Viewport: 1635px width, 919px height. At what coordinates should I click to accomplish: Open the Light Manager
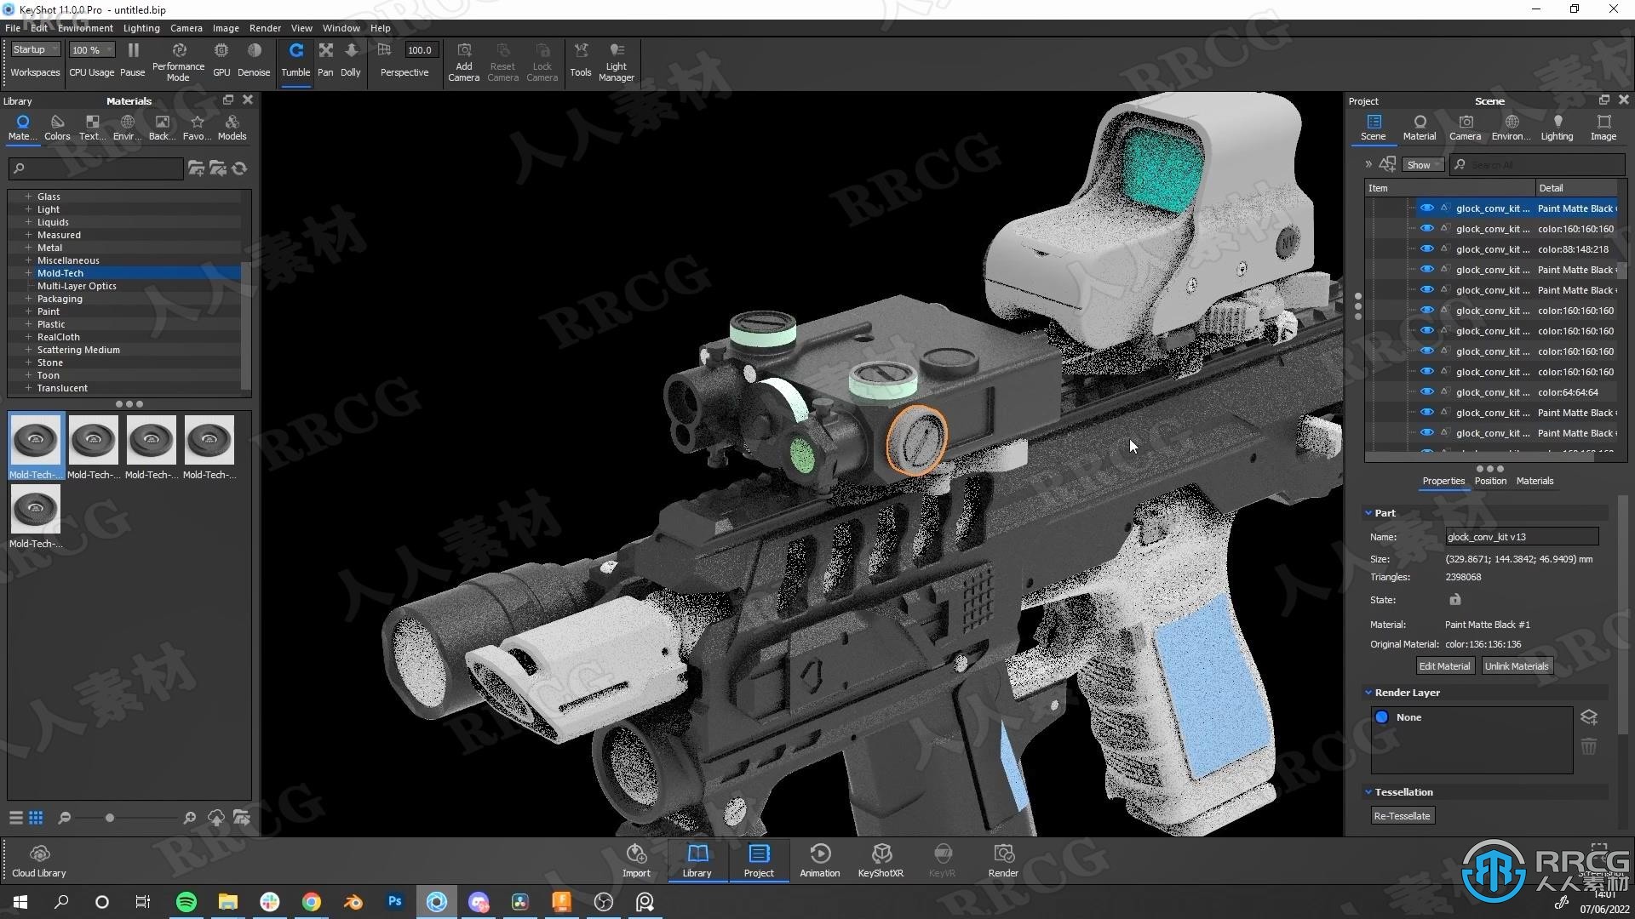(616, 60)
